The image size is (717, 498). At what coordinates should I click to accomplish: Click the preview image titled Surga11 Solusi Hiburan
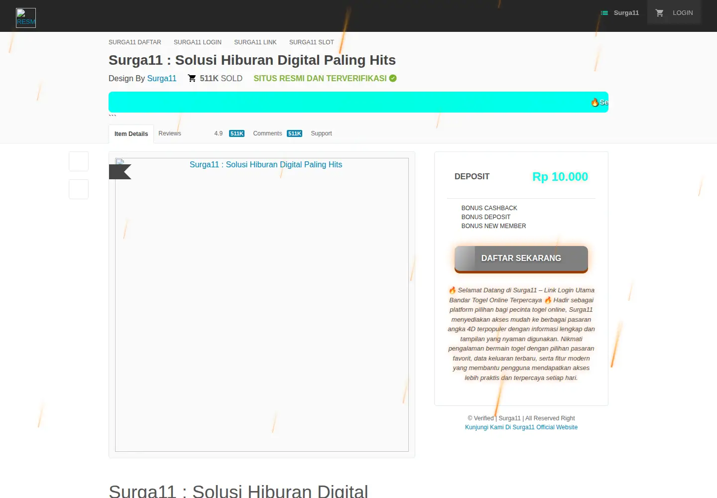point(262,305)
